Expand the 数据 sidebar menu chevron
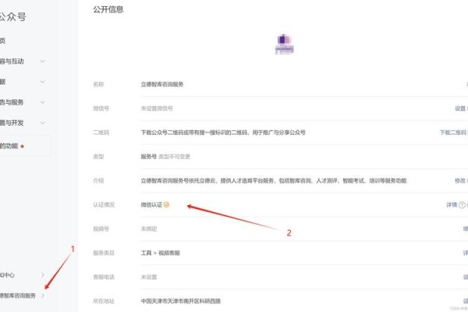The height and width of the screenshot is (312, 468). (x=42, y=82)
